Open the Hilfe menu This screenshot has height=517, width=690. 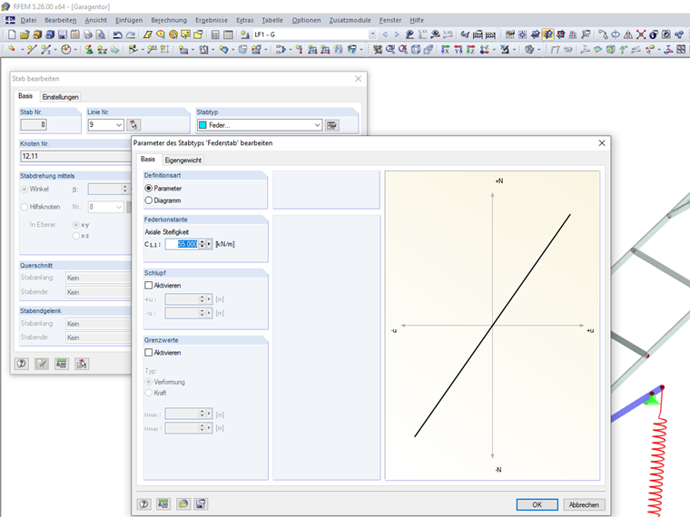[417, 20]
